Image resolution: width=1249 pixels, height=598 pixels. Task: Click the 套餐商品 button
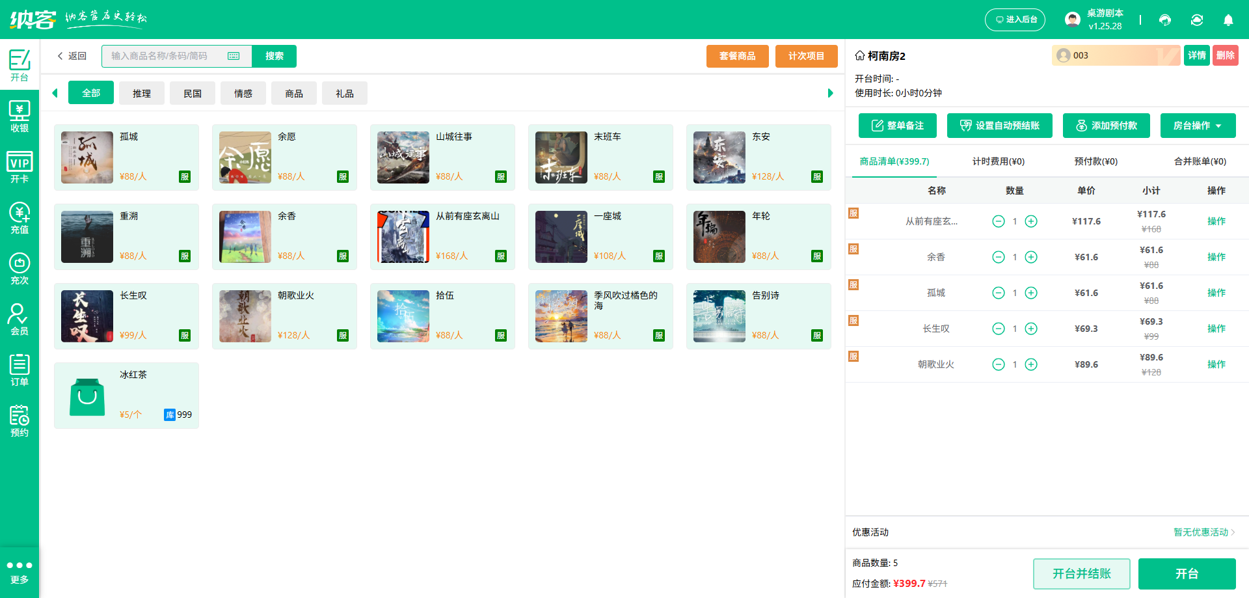[x=737, y=56]
